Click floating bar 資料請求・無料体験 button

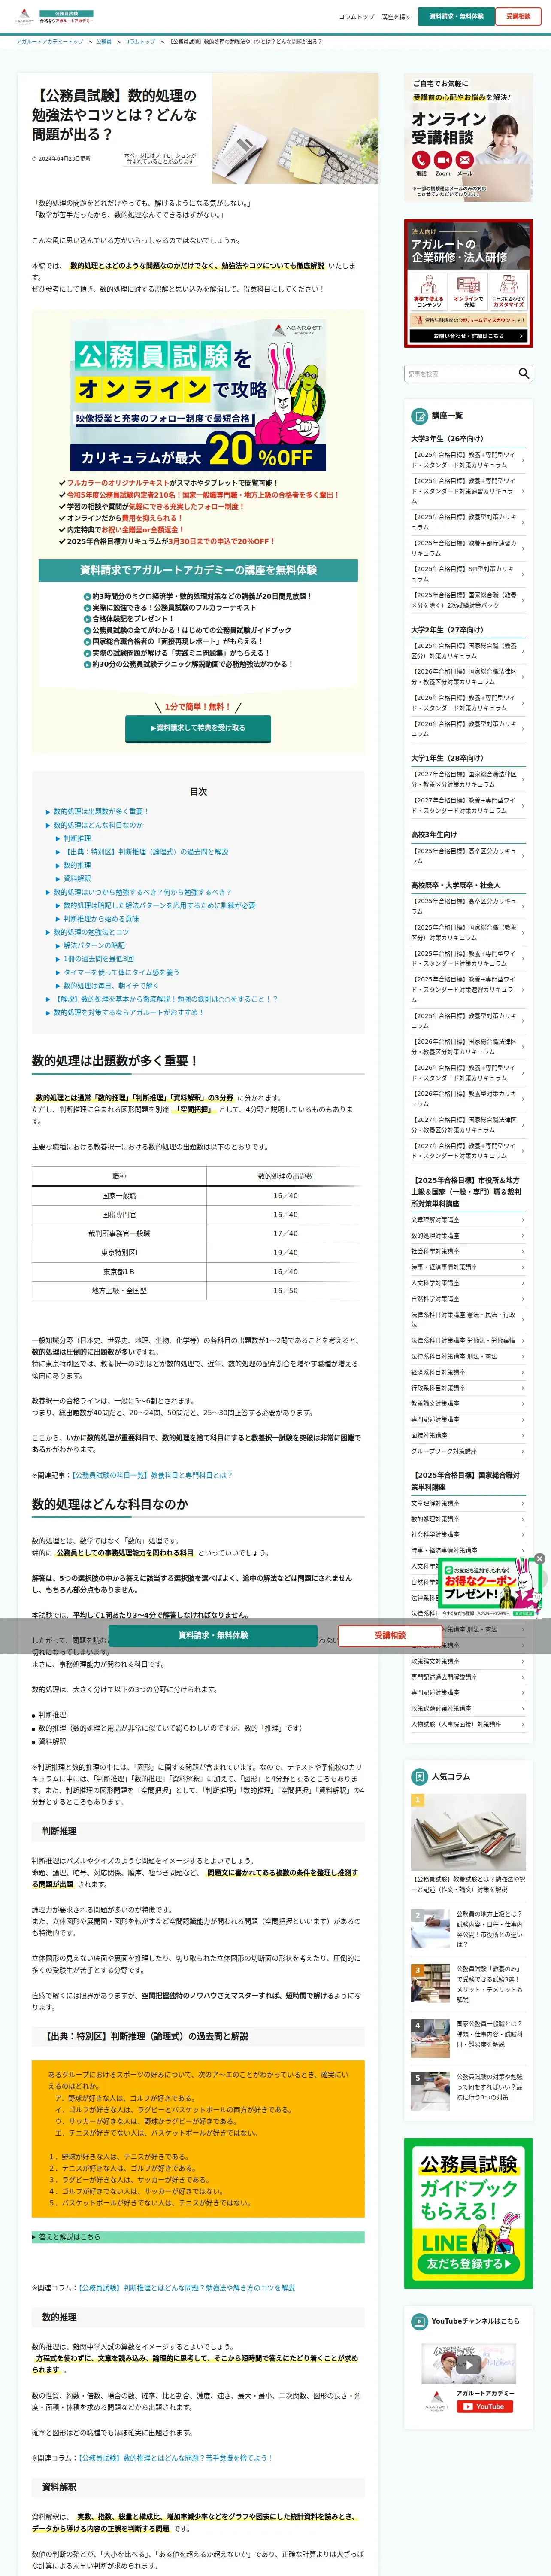point(213,1635)
